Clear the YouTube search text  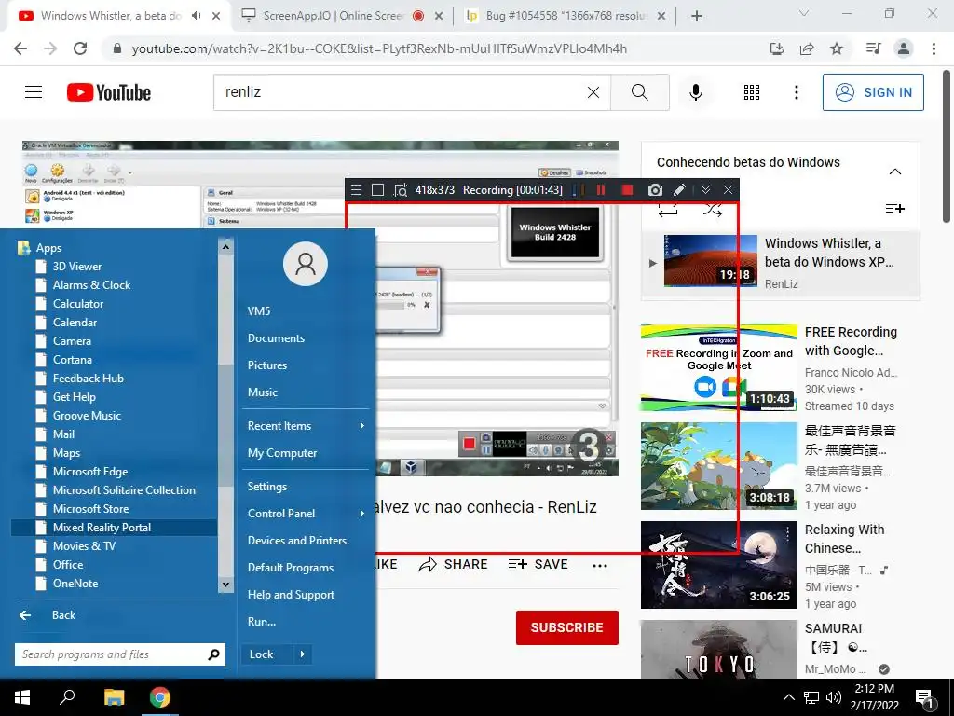[593, 92]
